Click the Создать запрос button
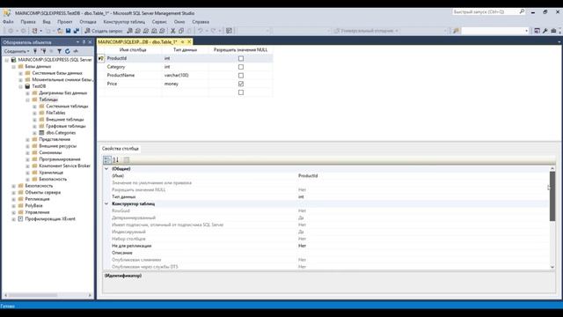The width and height of the screenshot is (563, 317). [x=104, y=31]
